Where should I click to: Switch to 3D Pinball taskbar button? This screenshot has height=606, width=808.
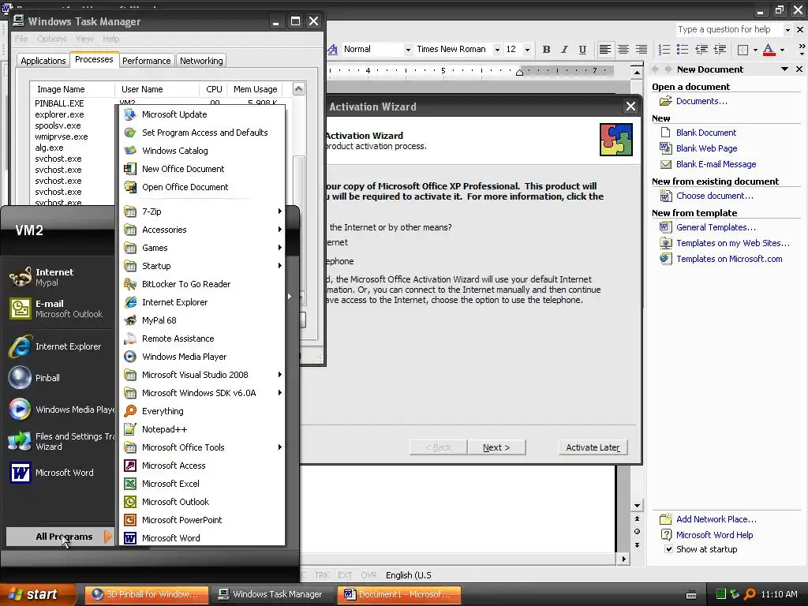click(x=146, y=595)
